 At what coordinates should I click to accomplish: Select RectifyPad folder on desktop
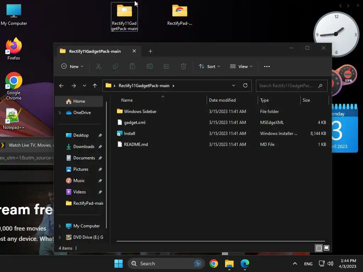click(180, 15)
